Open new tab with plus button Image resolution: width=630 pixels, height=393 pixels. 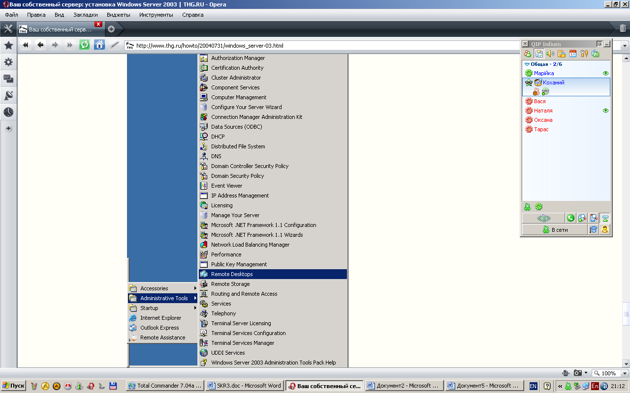[111, 29]
